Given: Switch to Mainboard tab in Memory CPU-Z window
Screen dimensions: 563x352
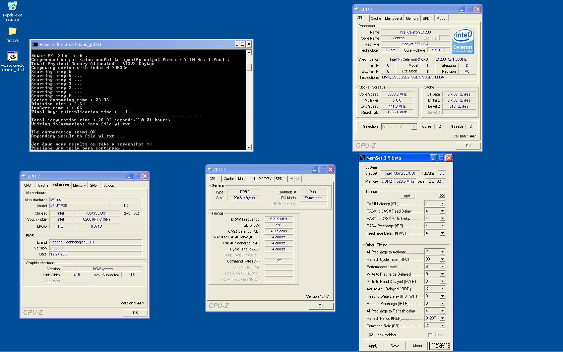Looking at the screenshot, I should tap(246, 179).
